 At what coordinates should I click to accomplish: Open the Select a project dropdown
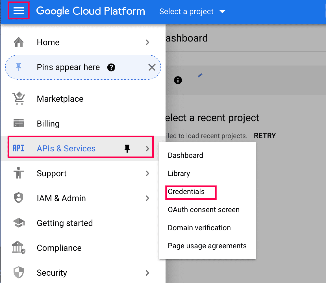(x=192, y=12)
